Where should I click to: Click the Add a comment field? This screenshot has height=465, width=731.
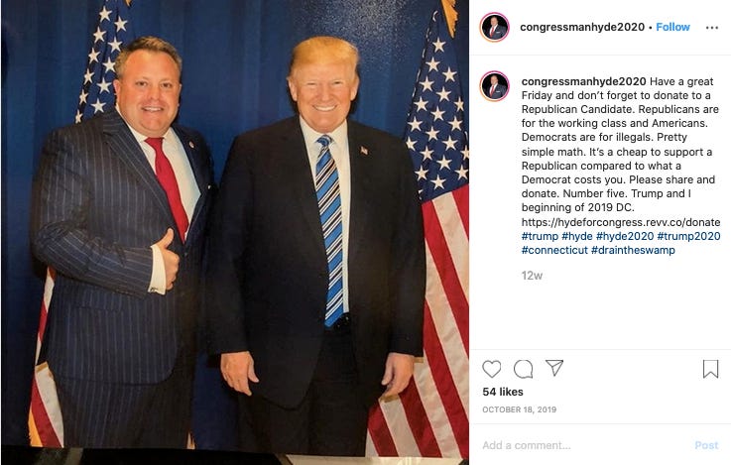click(585, 445)
